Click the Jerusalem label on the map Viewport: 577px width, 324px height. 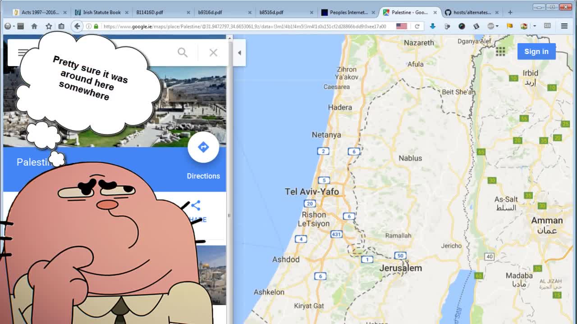pyautogui.click(x=401, y=268)
